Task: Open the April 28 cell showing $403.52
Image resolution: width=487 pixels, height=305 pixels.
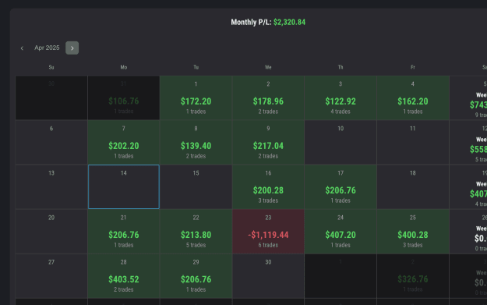Action: pyautogui.click(x=124, y=276)
